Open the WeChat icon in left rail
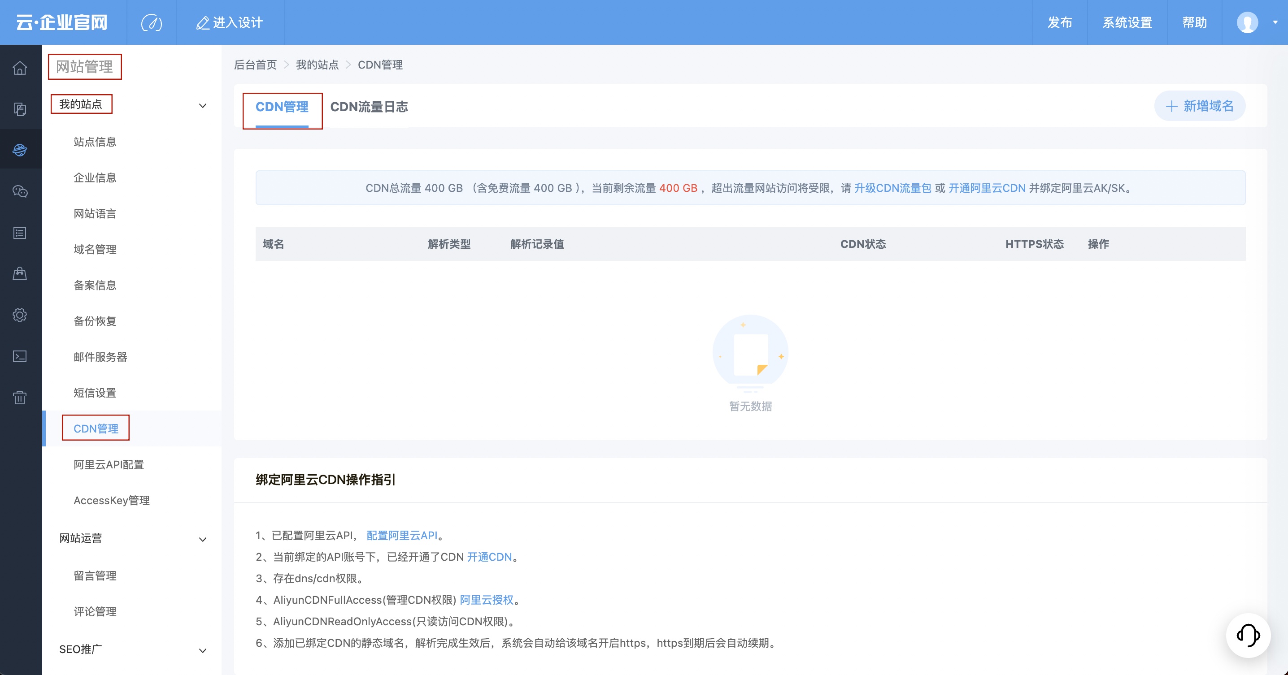Screen dimensions: 1288x675 pyautogui.click(x=20, y=191)
